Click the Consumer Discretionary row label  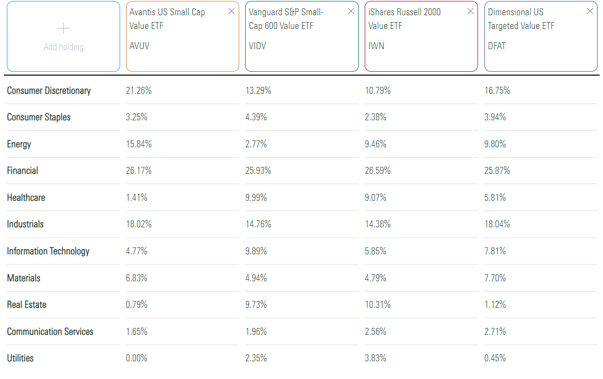coord(49,90)
